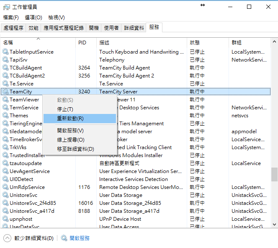278x248 pixels.
Task: Switch to the 應用程式歷程記錄 tab
Action: coord(64,28)
